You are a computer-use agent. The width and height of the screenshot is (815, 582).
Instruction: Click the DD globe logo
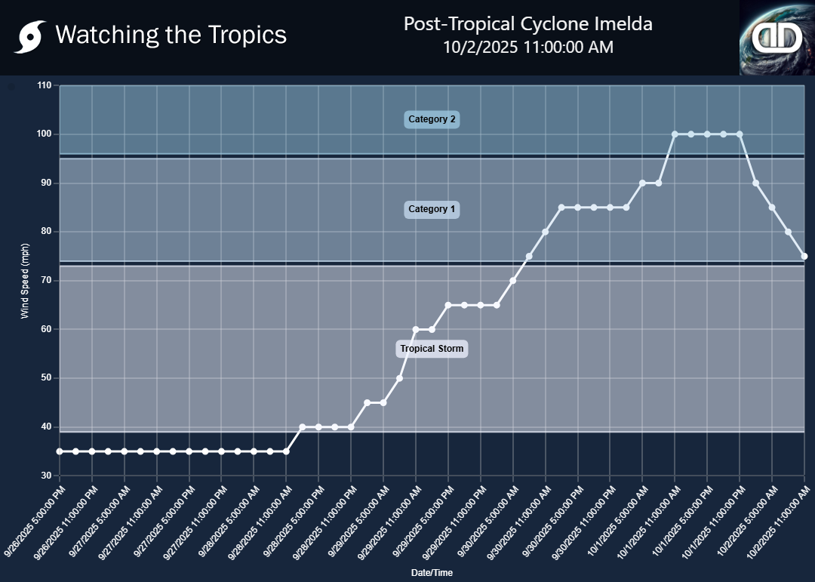coord(777,38)
